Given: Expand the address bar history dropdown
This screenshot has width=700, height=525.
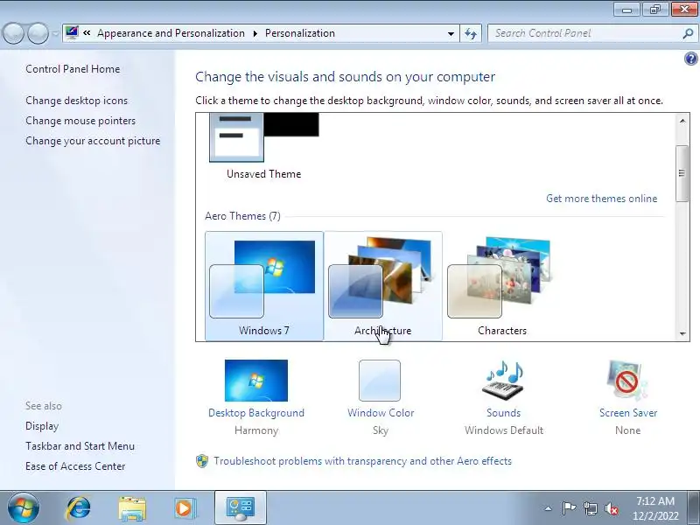Looking at the screenshot, I should click(x=451, y=33).
